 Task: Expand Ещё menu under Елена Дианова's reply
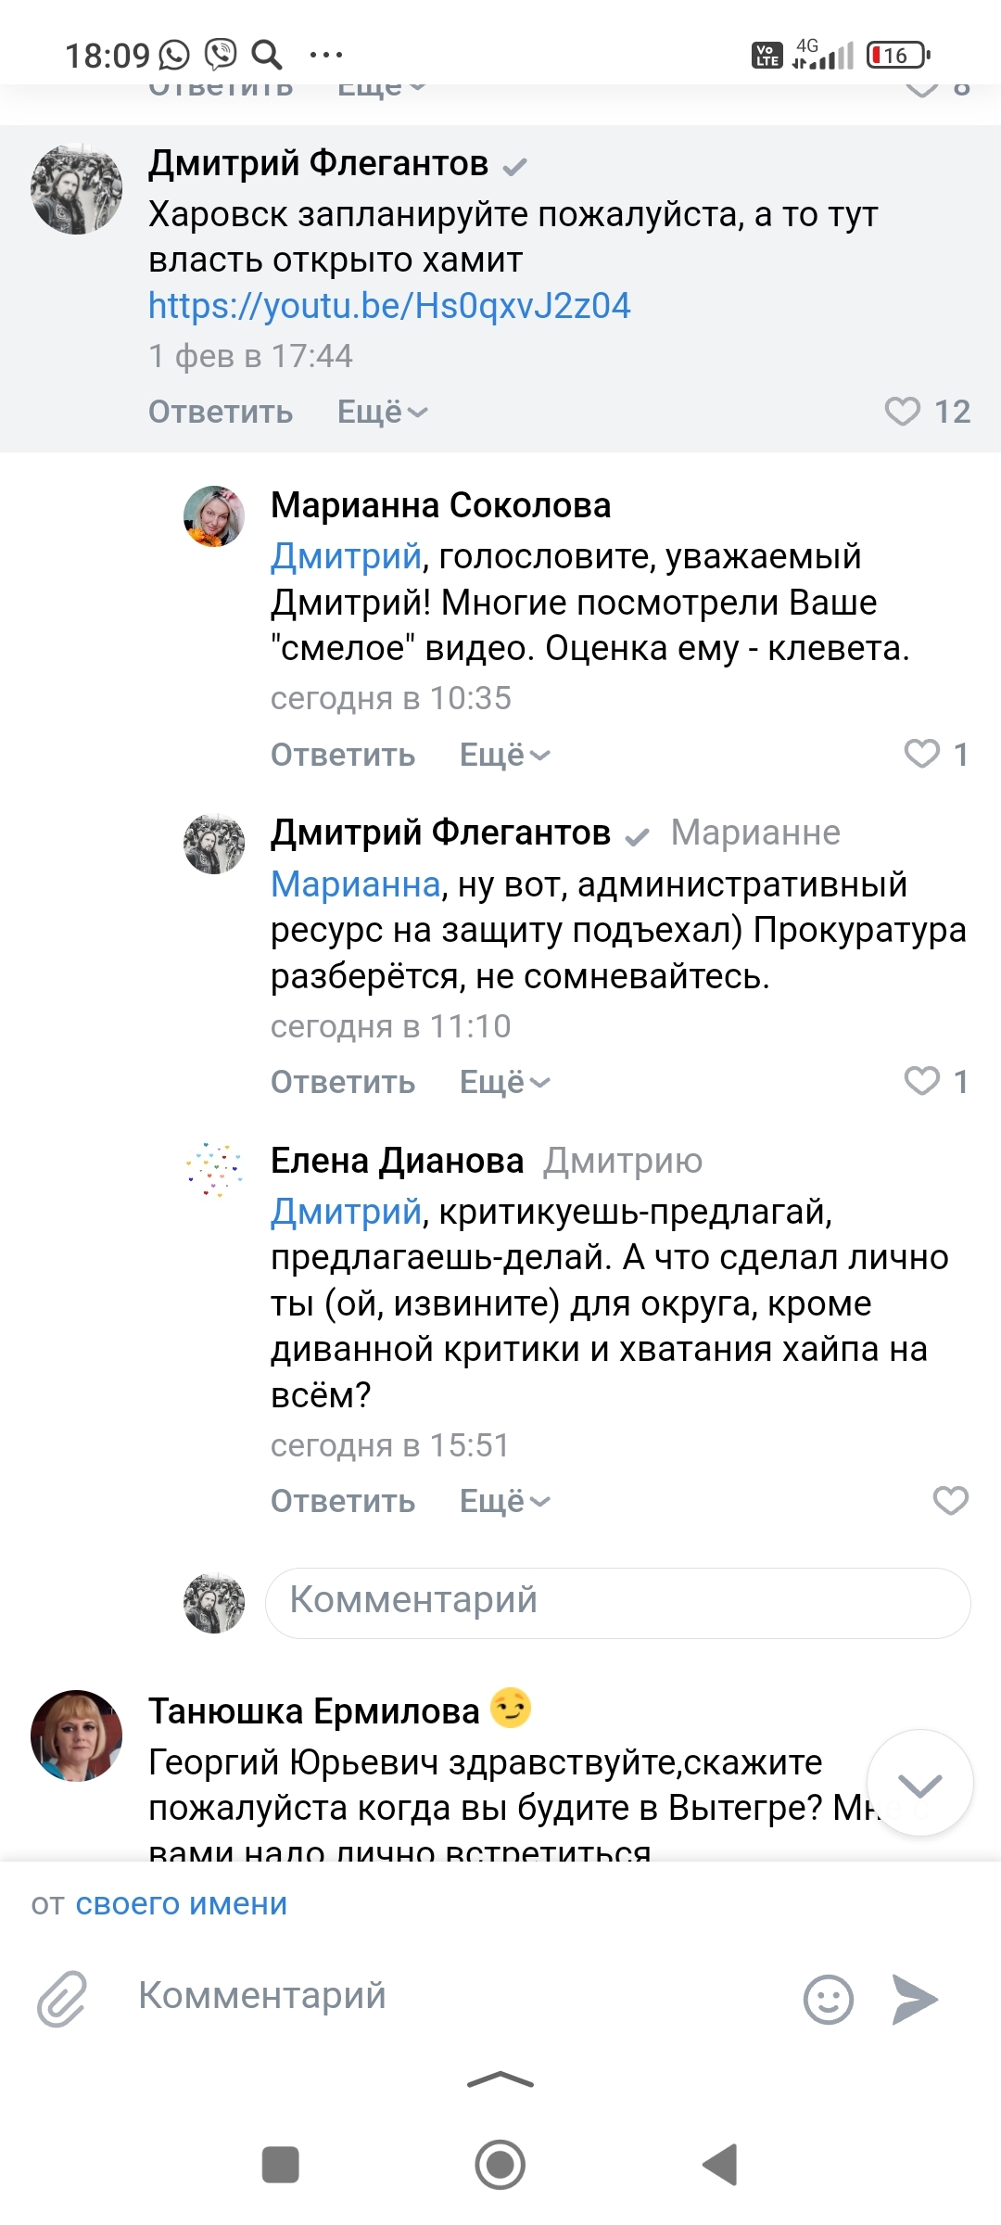click(504, 1501)
